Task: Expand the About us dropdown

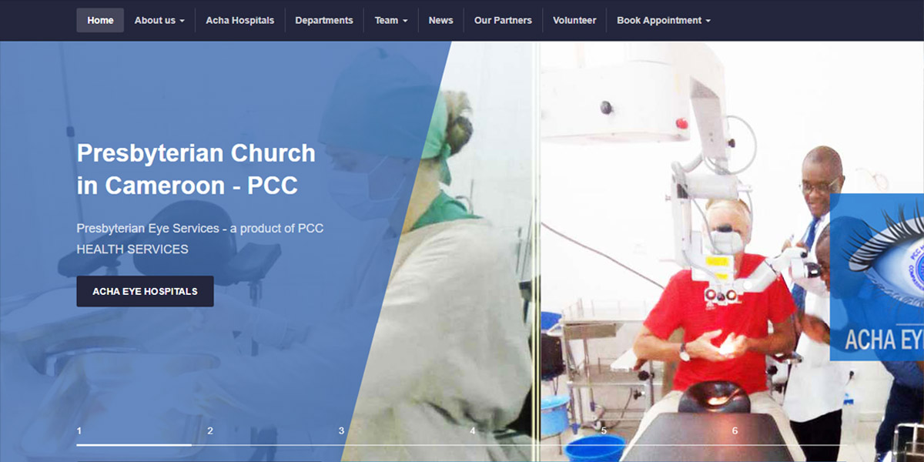Action: click(x=159, y=20)
